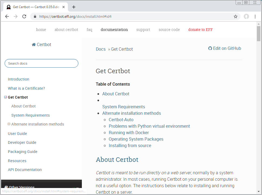The width and height of the screenshot is (262, 195).
Task: Select System Requirements in the sidebar
Action: coord(30,115)
